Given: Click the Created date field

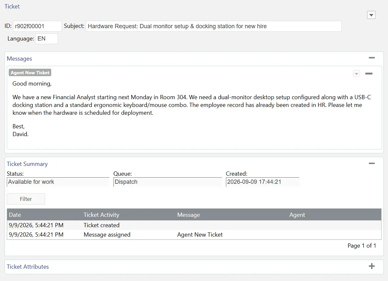Looking at the screenshot, I should (x=263, y=182).
